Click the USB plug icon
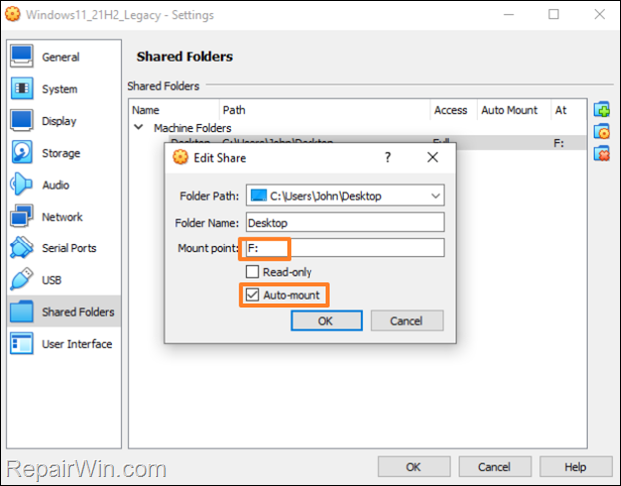The width and height of the screenshot is (621, 486). click(x=21, y=279)
